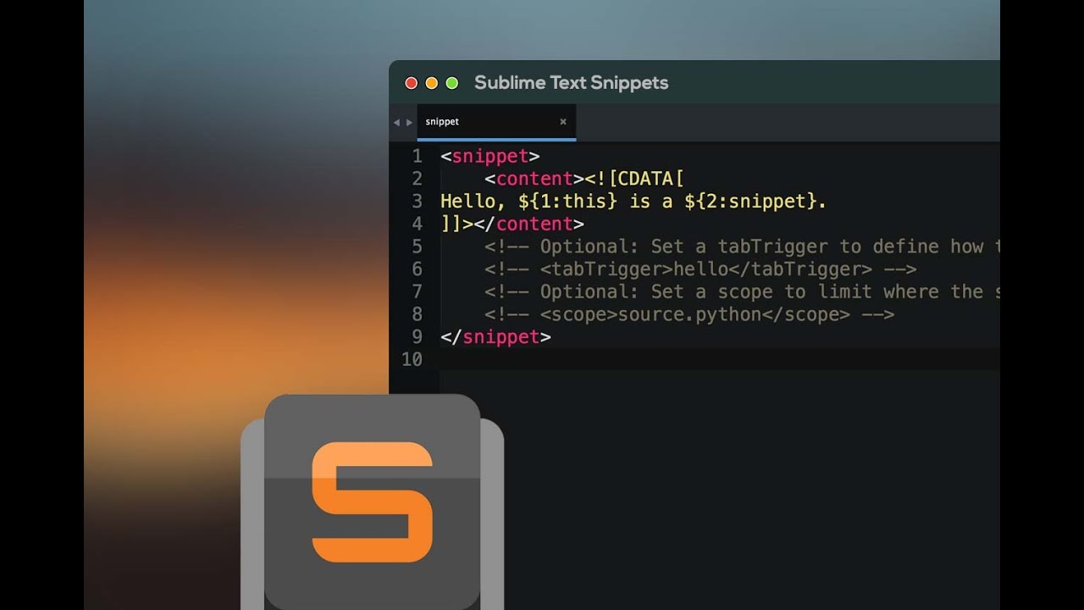Go to previous tab with left arrow

(396, 122)
